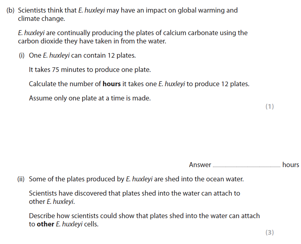Click the line starting "Describe how scientists"
The height and width of the screenshot is (244, 301).
pos(144,216)
